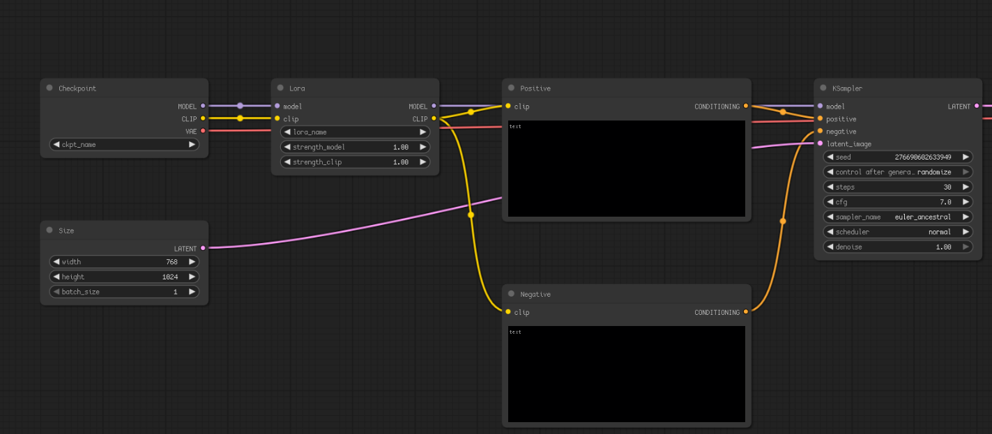Select next sampler with sampler_name right arrow
The width and height of the screenshot is (992, 434).
coord(966,217)
